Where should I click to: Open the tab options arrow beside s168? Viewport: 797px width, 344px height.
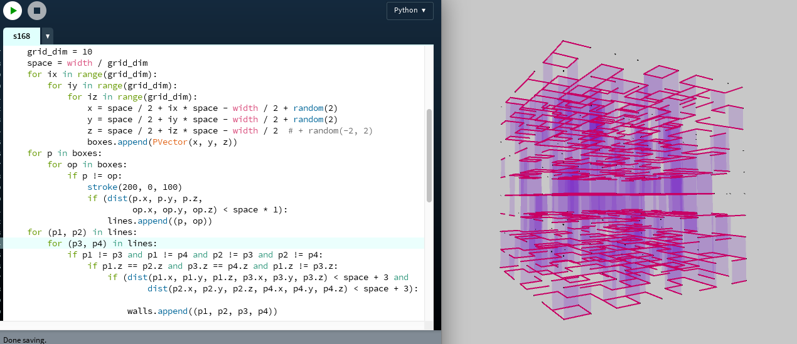48,36
